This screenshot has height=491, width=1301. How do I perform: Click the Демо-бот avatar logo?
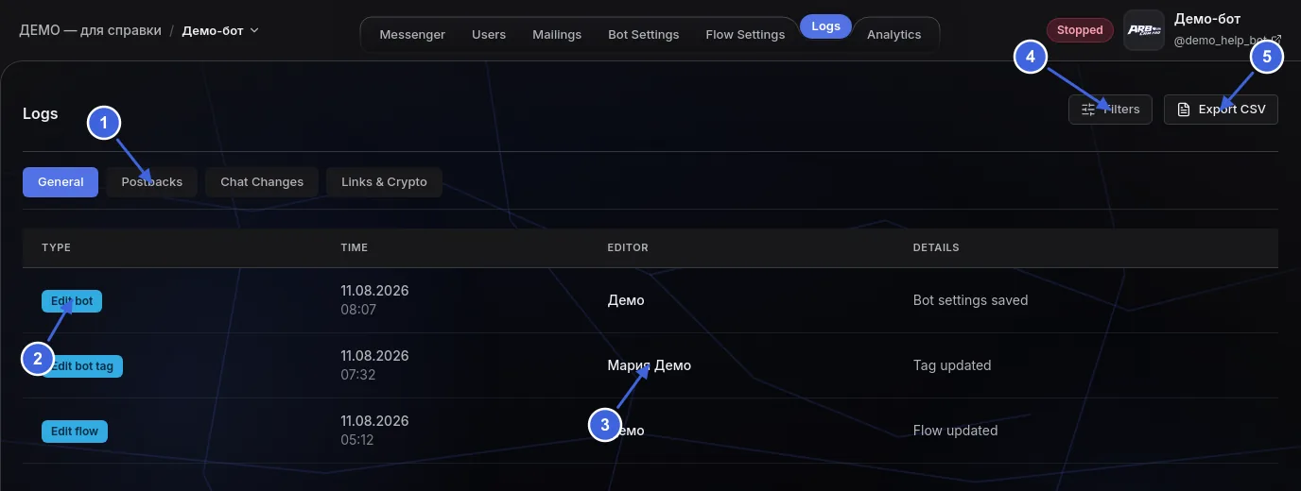click(1144, 30)
